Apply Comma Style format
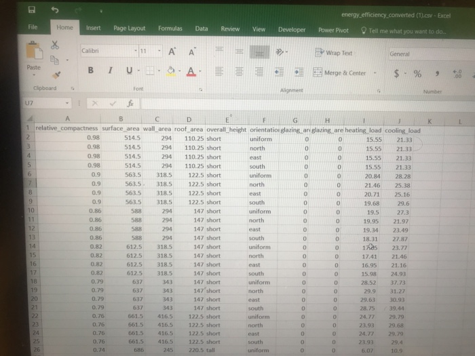The height and width of the screenshot is (356, 475). (437, 74)
